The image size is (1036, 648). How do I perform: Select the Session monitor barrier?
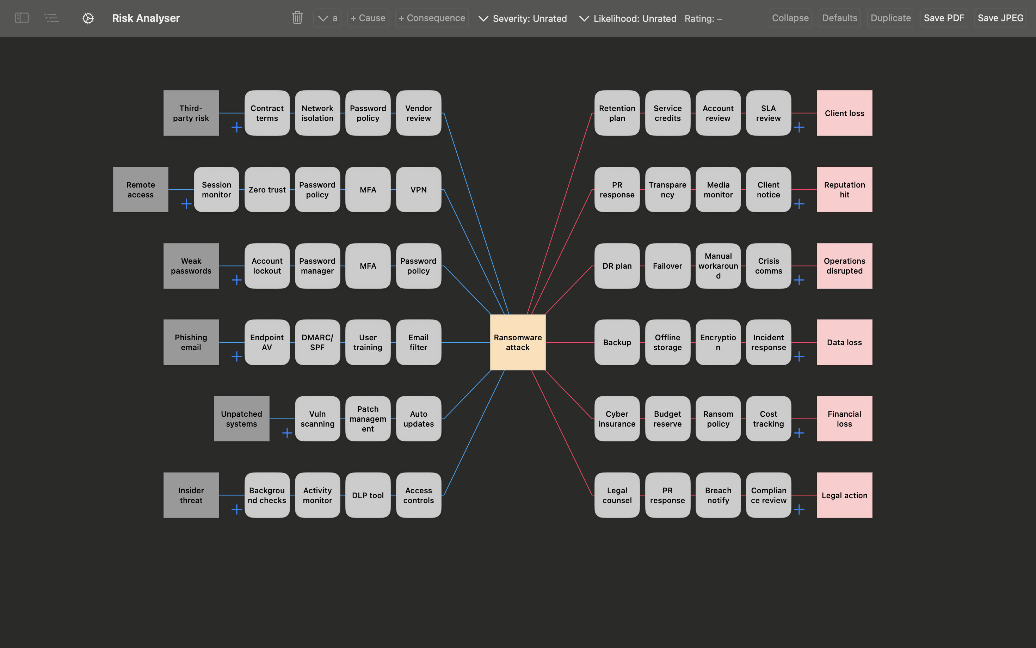[x=216, y=189]
